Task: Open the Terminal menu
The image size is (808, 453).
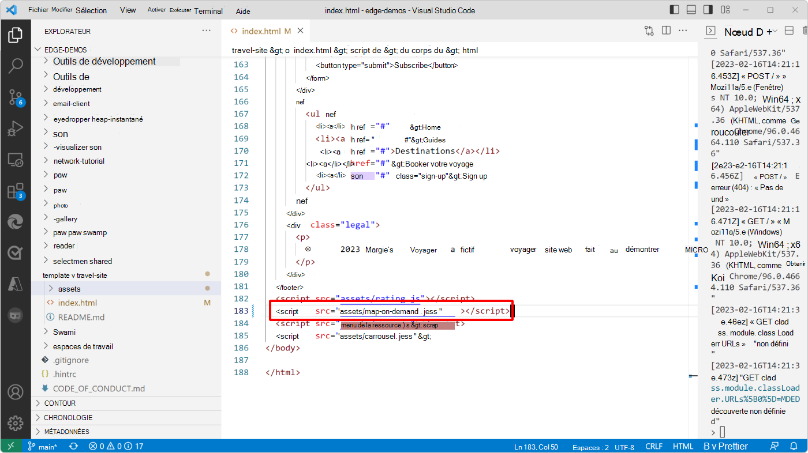Action: (208, 10)
